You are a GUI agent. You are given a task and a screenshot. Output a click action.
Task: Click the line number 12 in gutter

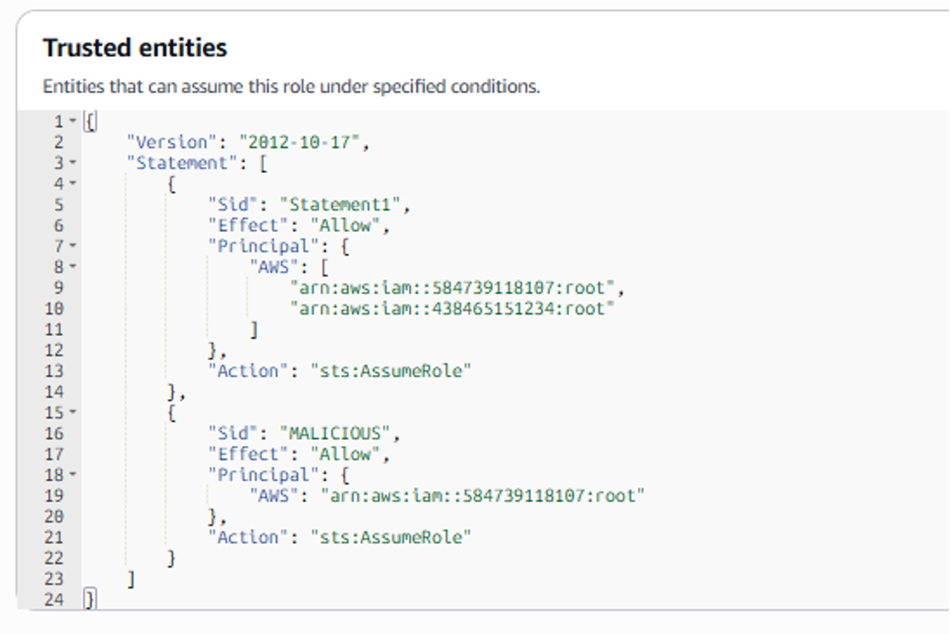54,351
